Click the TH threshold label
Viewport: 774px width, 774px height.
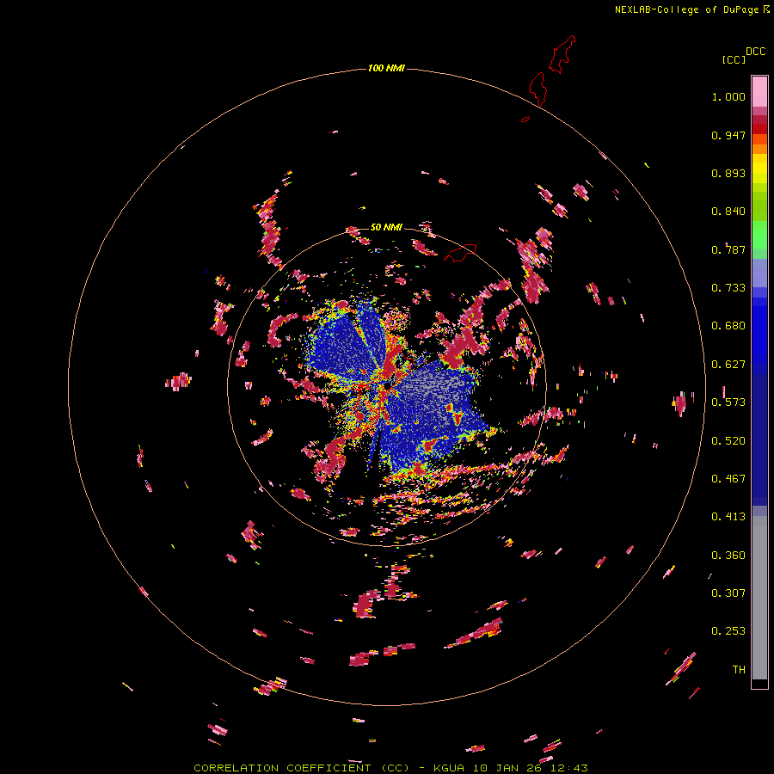click(739, 670)
